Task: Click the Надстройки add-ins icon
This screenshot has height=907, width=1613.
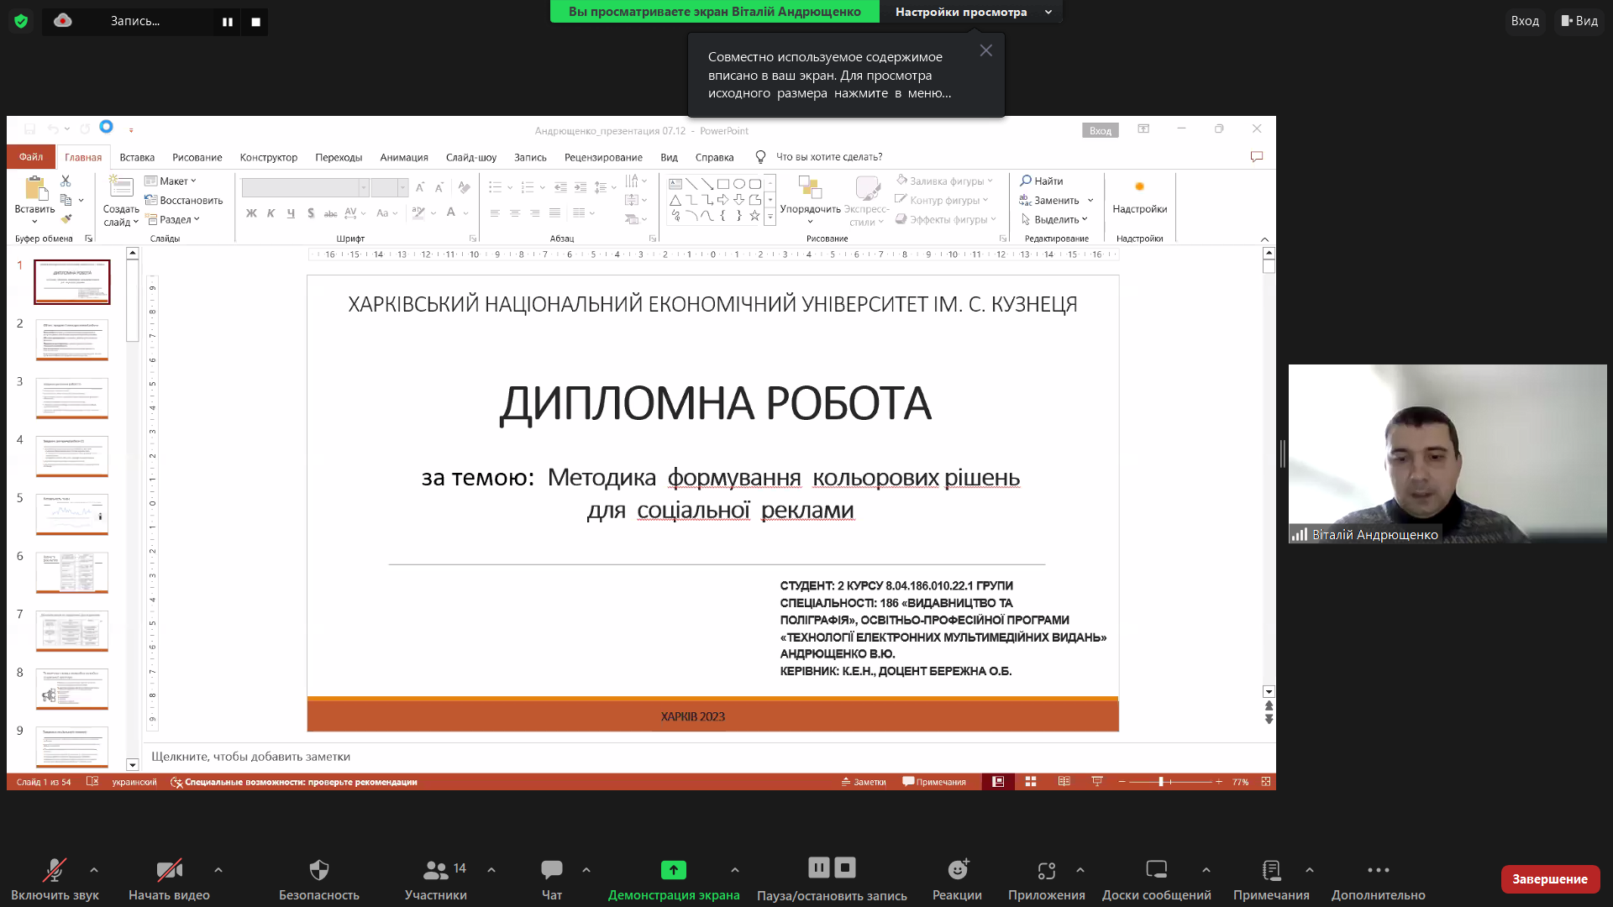Action: 1139,186
